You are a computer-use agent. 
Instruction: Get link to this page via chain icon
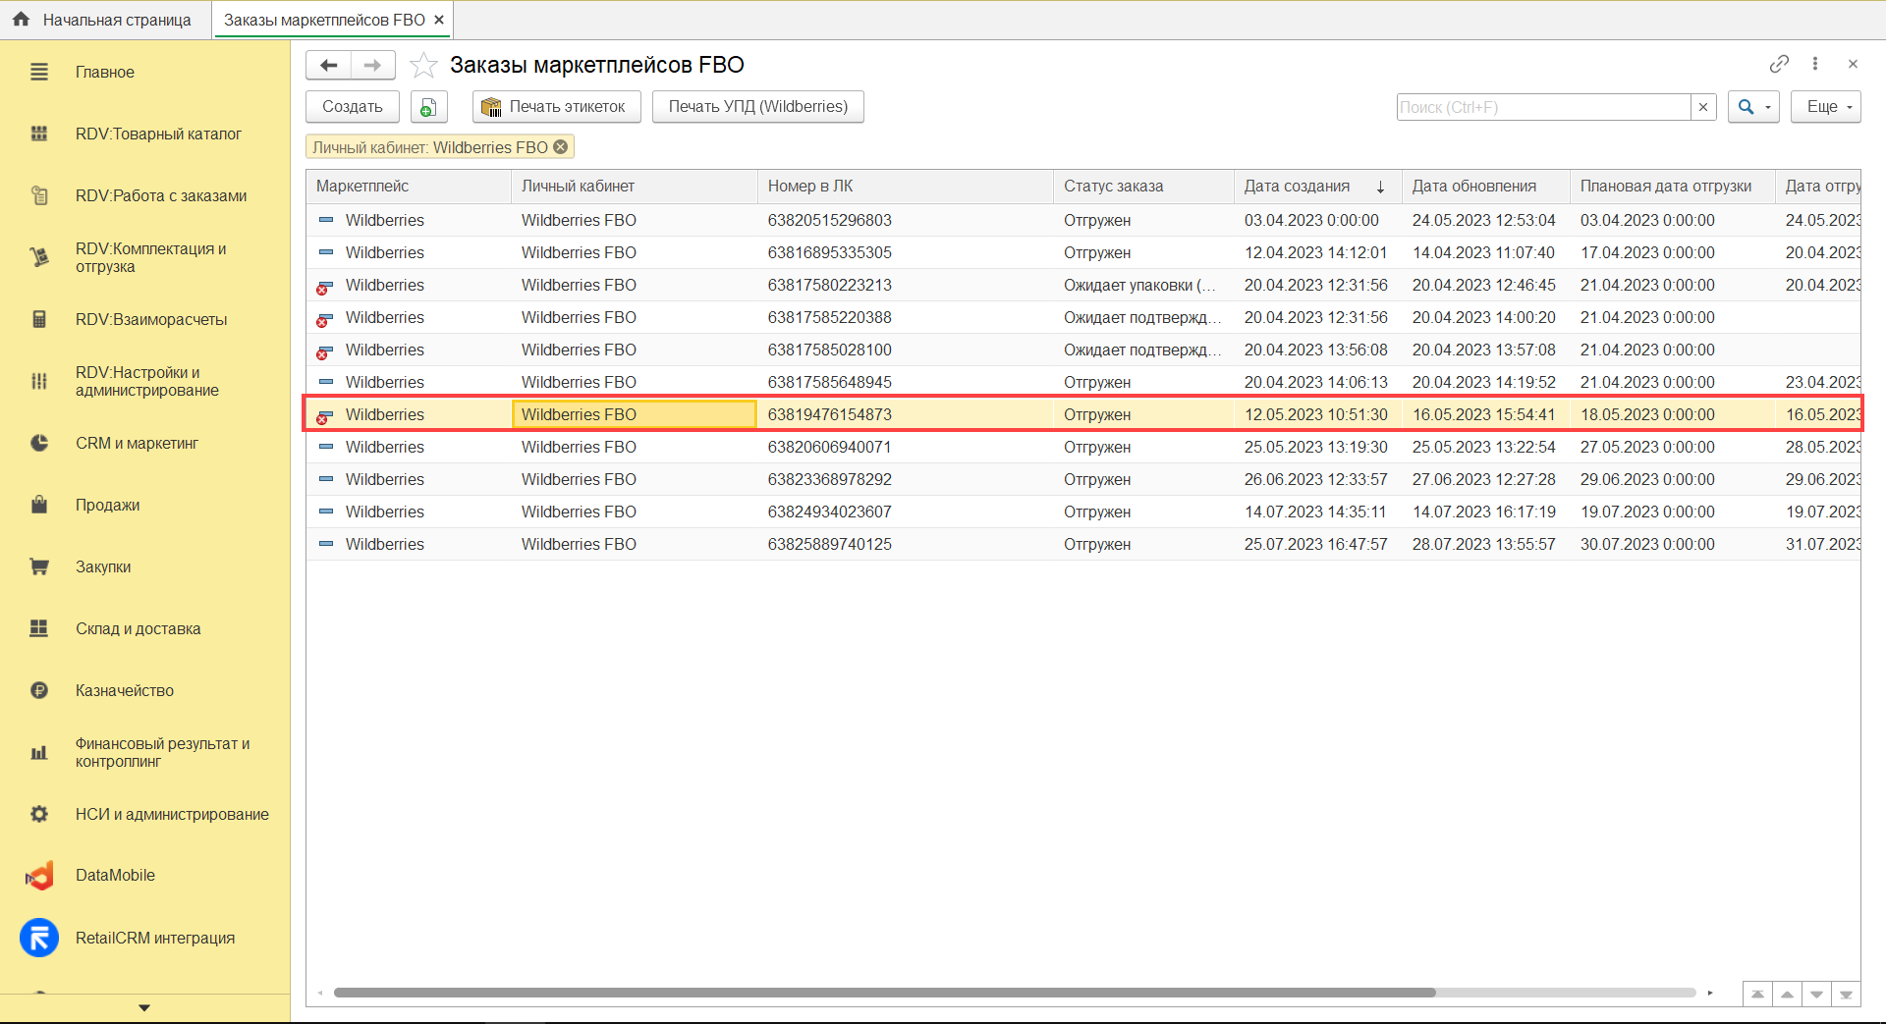pos(1779,64)
